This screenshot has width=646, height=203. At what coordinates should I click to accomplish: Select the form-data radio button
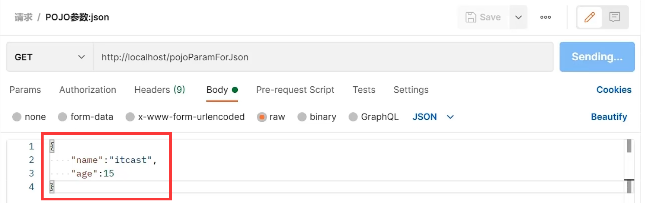[x=62, y=117]
